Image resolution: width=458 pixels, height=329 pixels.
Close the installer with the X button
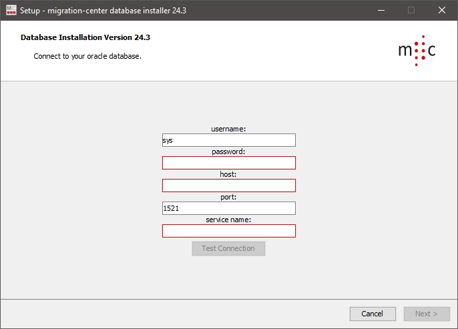[x=442, y=10]
